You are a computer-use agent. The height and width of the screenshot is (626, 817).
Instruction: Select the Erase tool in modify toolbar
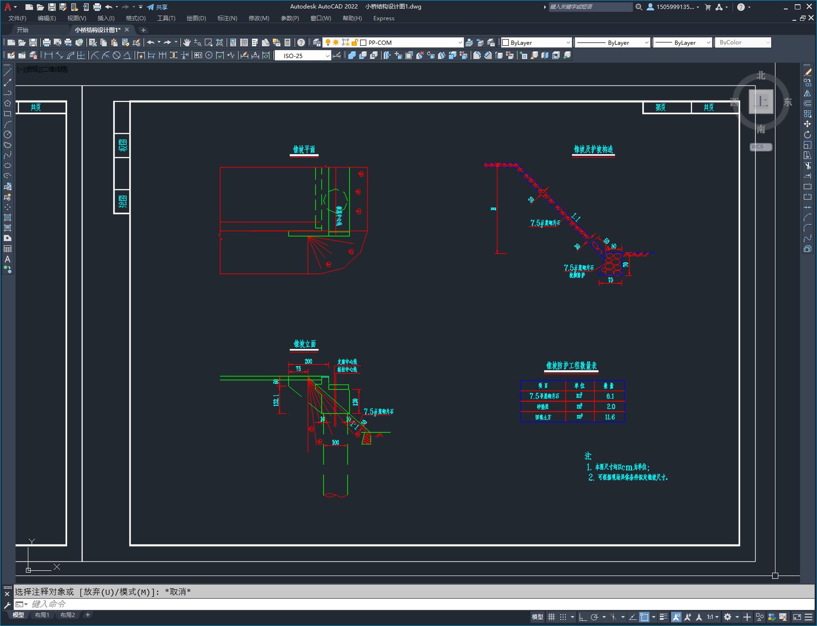point(808,72)
